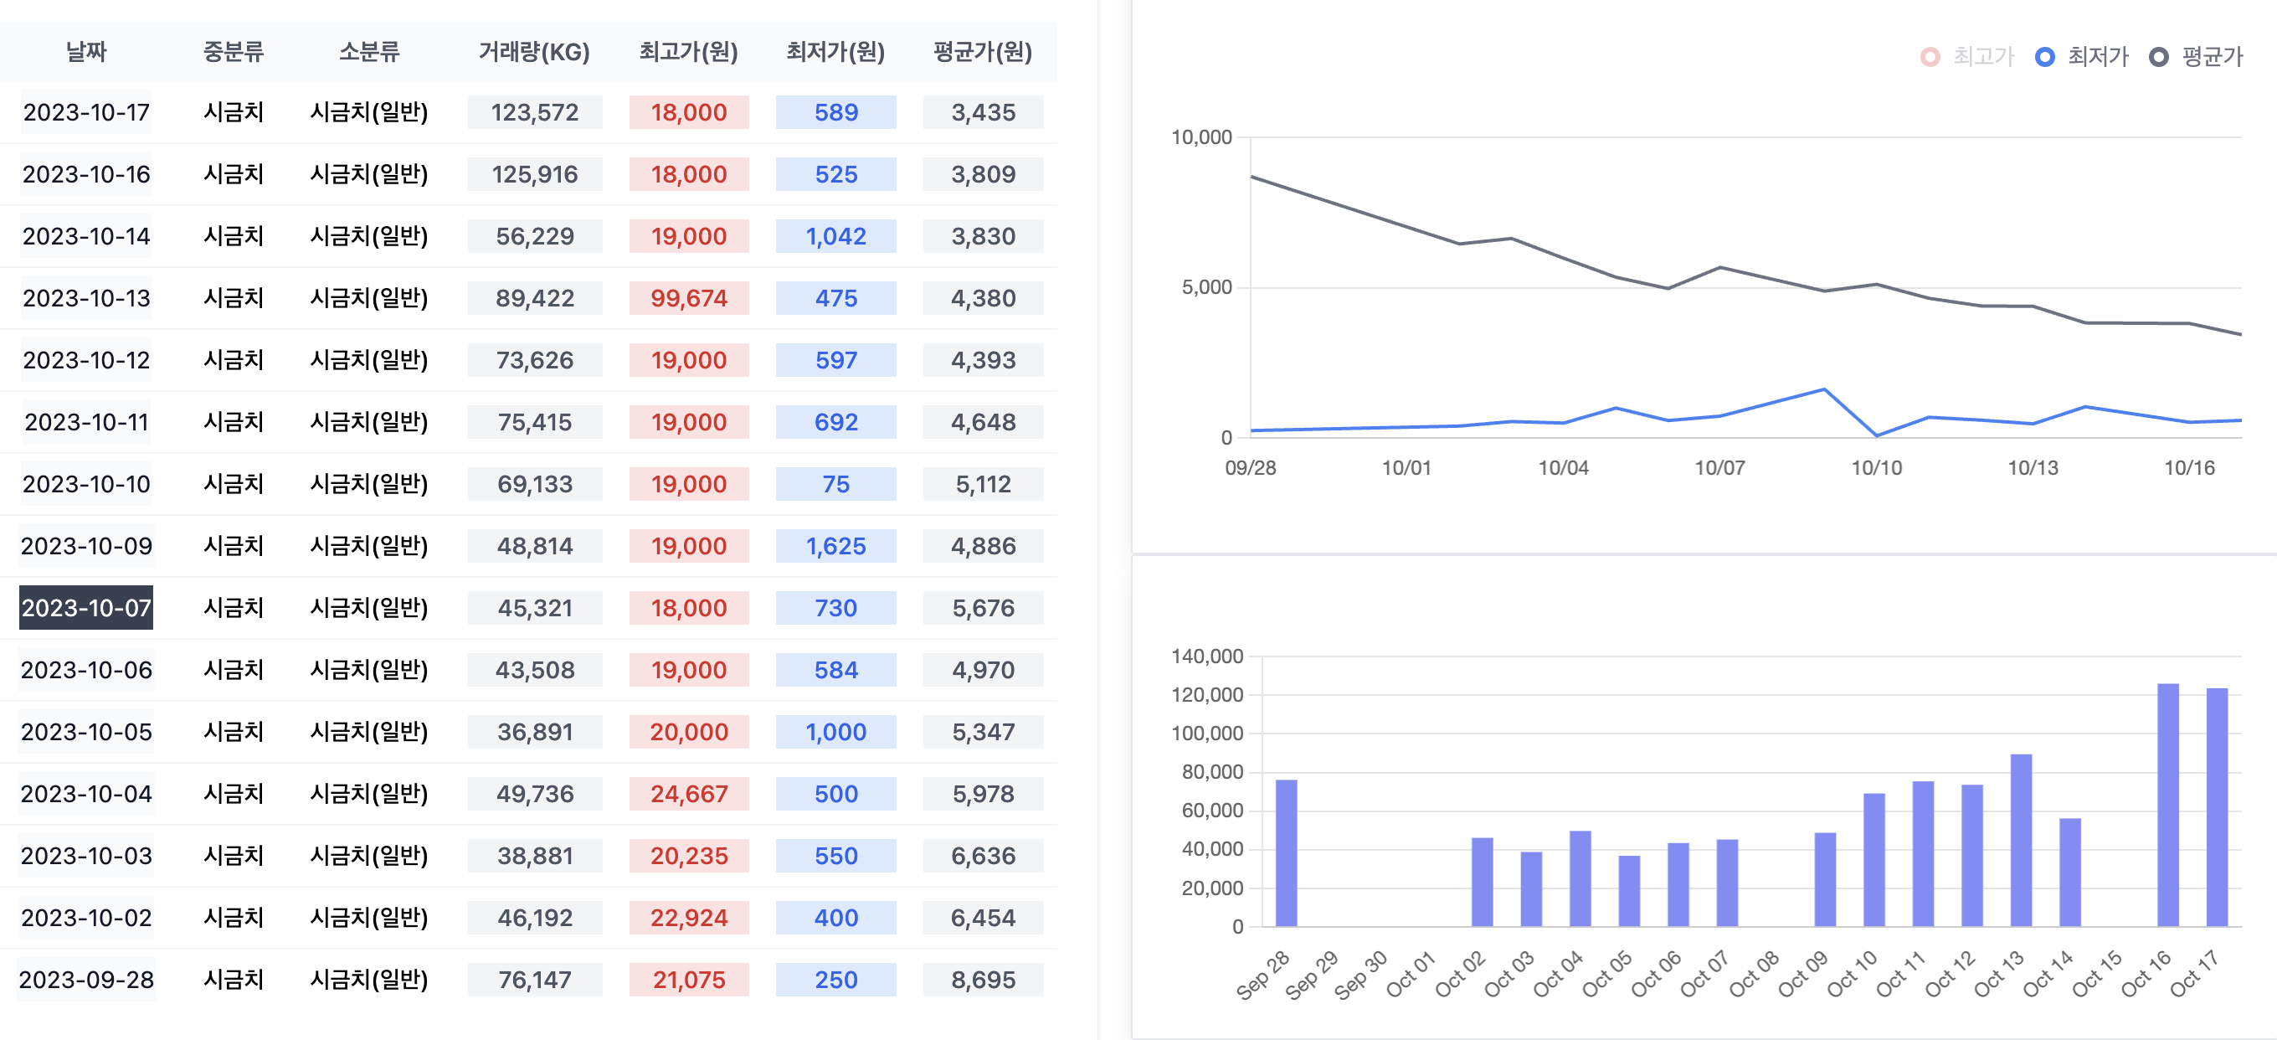This screenshot has height=1040, width=2277.
Task: Click the lowest price value 1,042
Action: 836,236
